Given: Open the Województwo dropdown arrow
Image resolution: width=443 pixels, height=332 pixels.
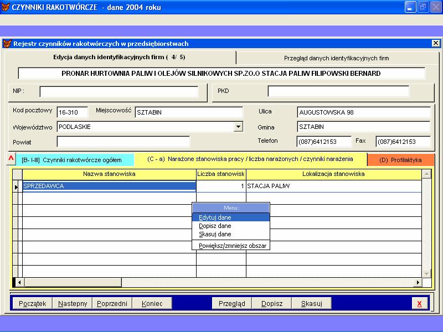Looking at the screenshot, I should (238, 127).
